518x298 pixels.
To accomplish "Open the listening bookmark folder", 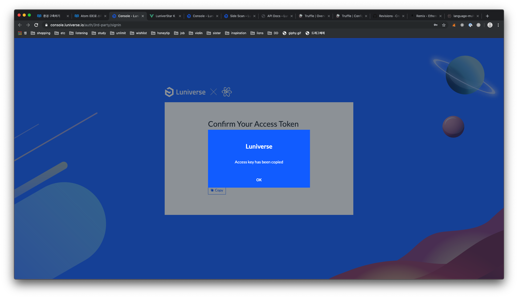I will (x=79, y=33).
